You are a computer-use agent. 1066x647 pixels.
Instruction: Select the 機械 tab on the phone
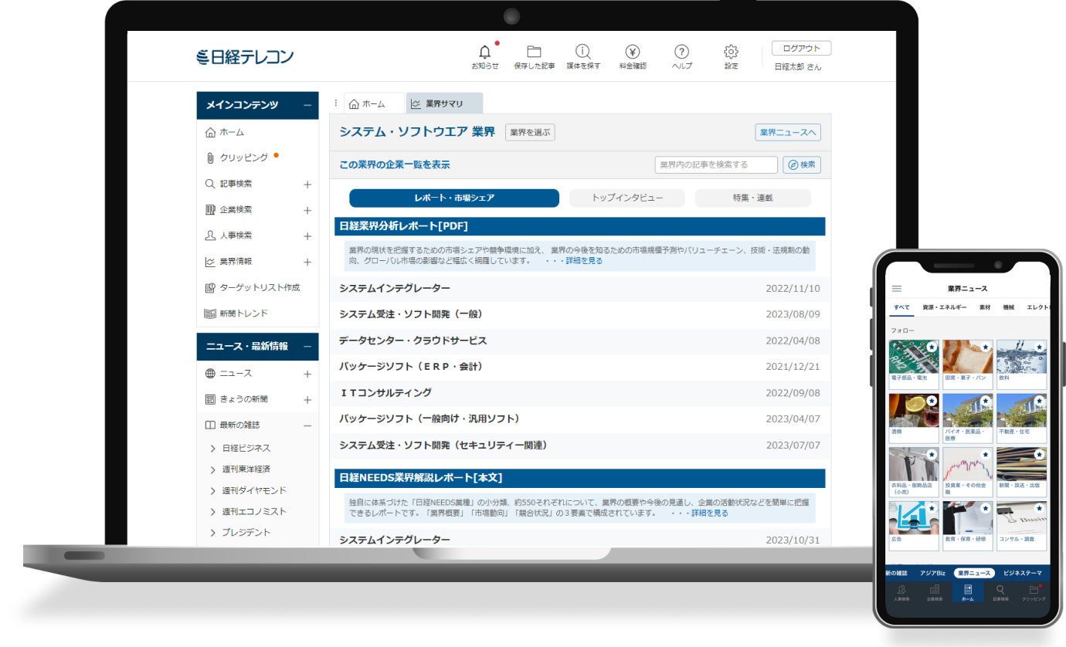tap(1009, 307)
